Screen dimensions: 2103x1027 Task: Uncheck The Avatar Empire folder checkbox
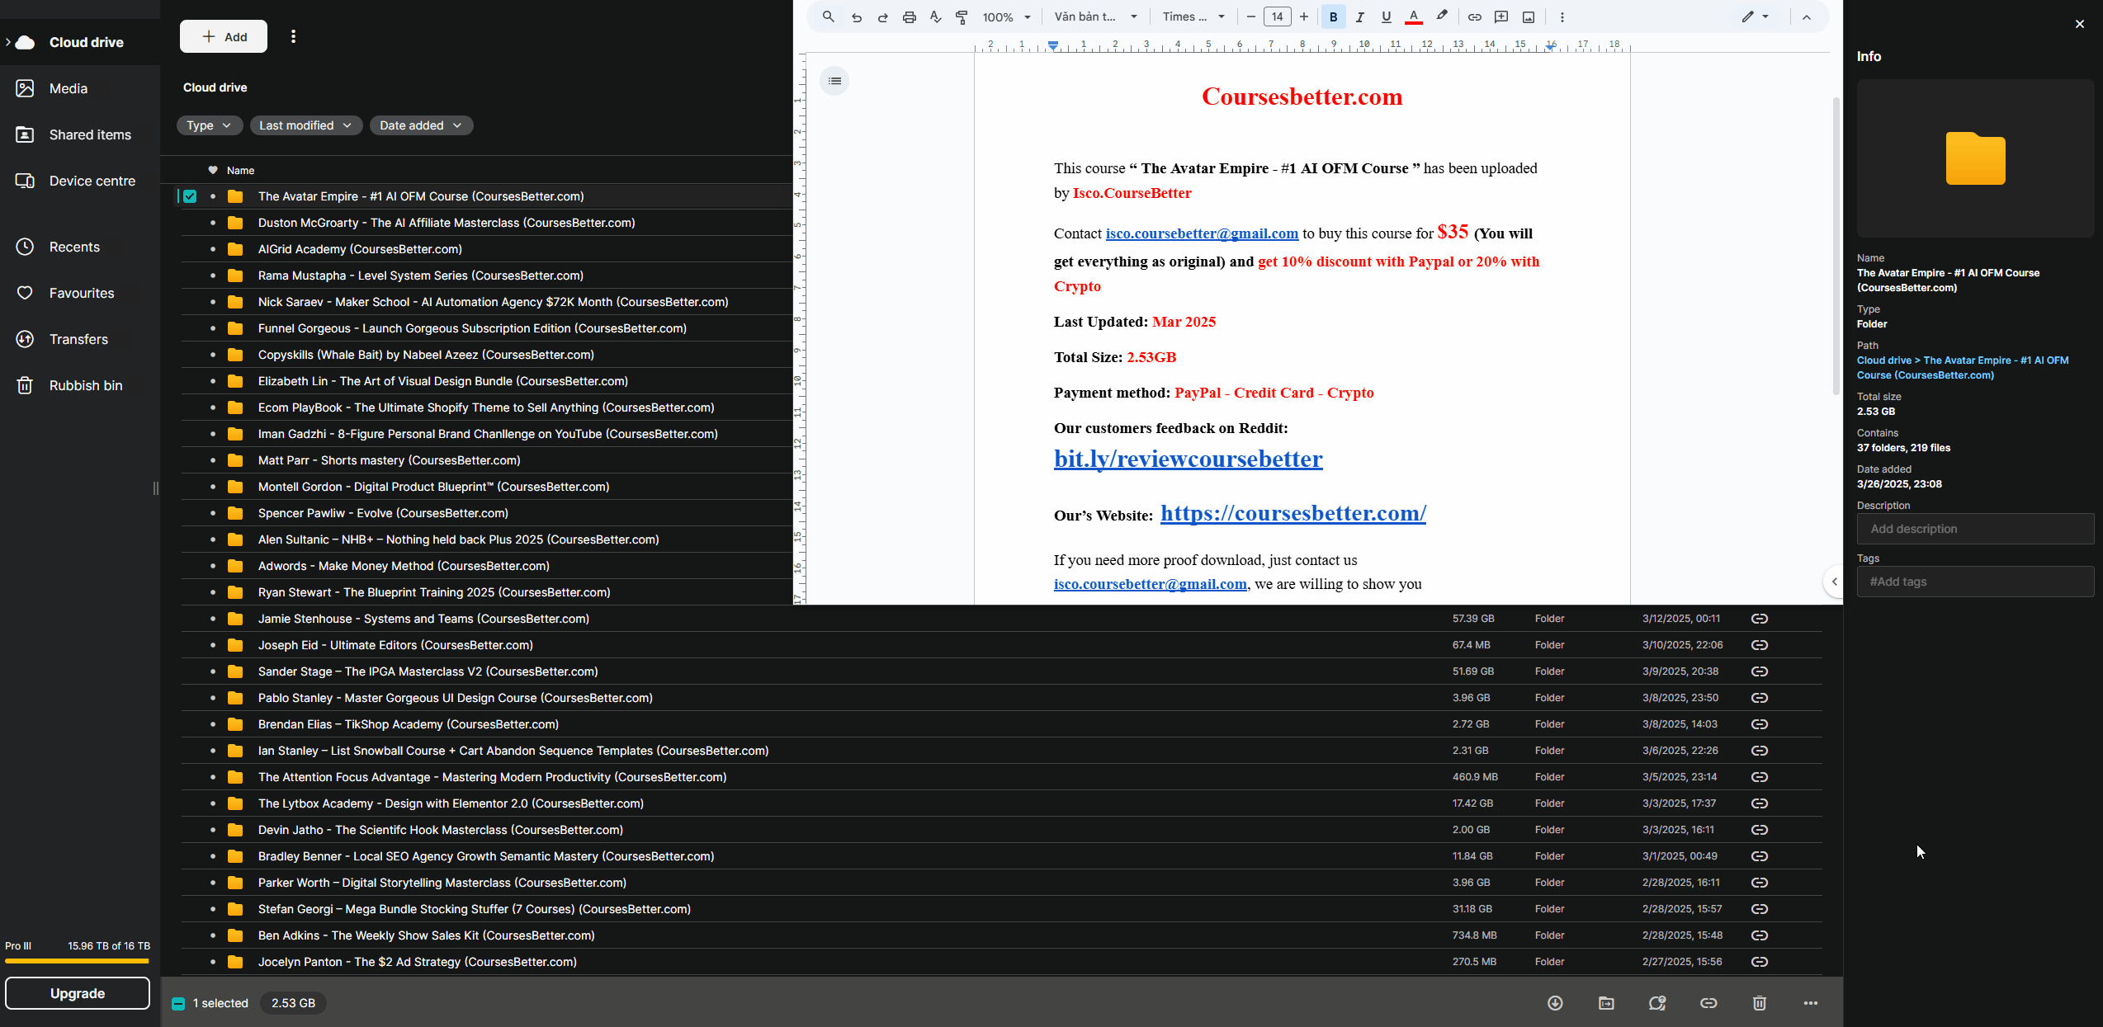[190, 196]
